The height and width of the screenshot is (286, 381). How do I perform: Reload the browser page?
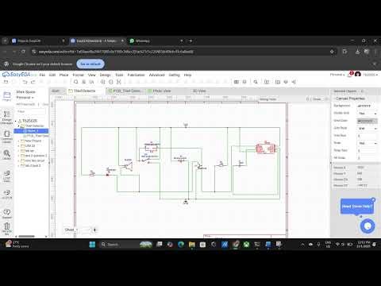(23, 52)
